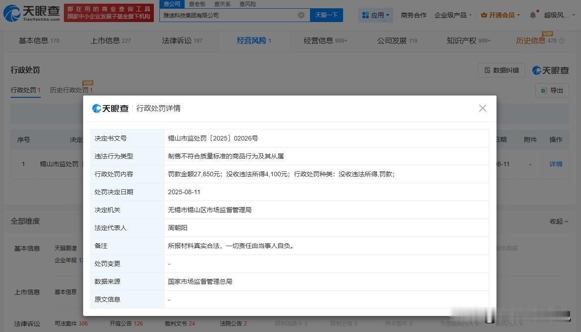This screenshot has height=332, width=581.
Task: Open the 经营风险 1 tab
Action: (254, 40)
